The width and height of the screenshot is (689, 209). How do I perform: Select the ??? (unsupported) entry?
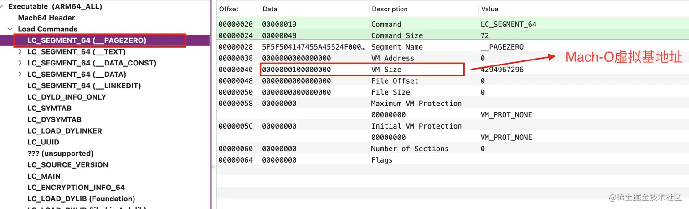coord(60,154)
